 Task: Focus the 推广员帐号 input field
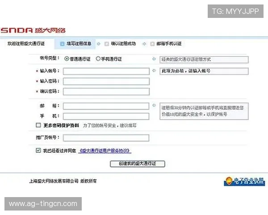pyautogui.click(x=106, y=138)
